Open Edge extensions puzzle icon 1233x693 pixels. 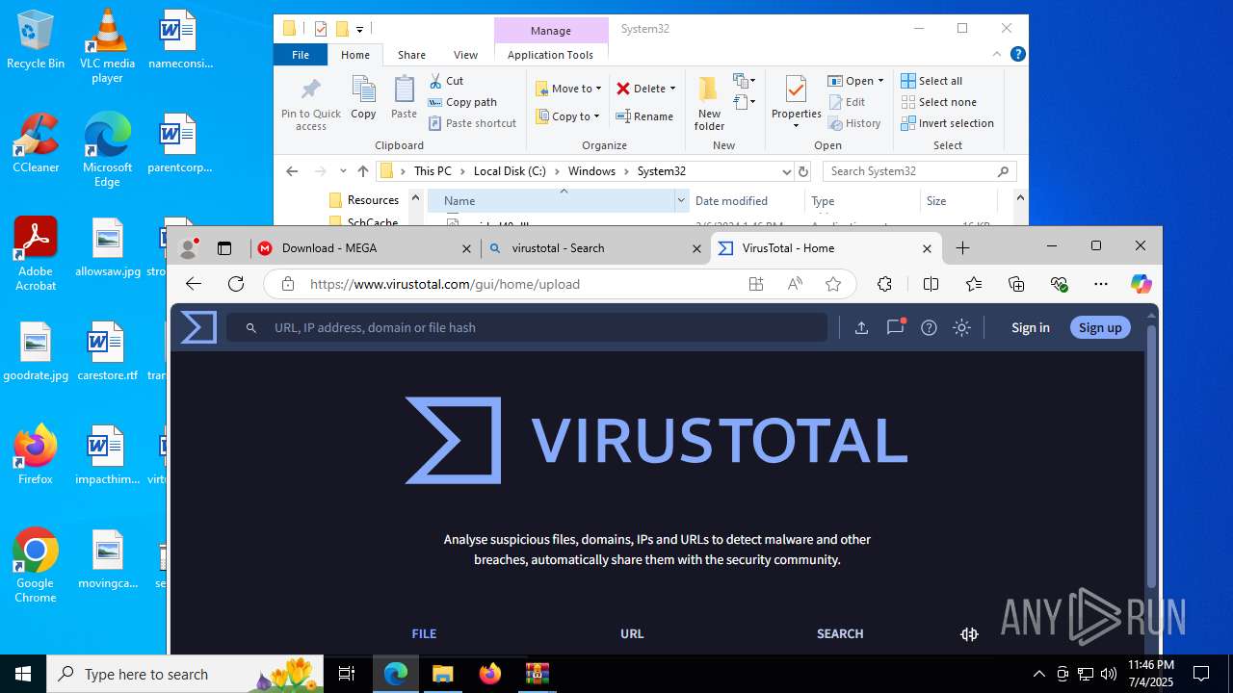(x=884, y=284)
